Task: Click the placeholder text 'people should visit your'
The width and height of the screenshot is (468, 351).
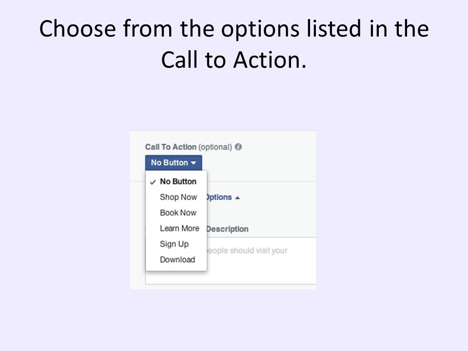Action: click(247, 251)
